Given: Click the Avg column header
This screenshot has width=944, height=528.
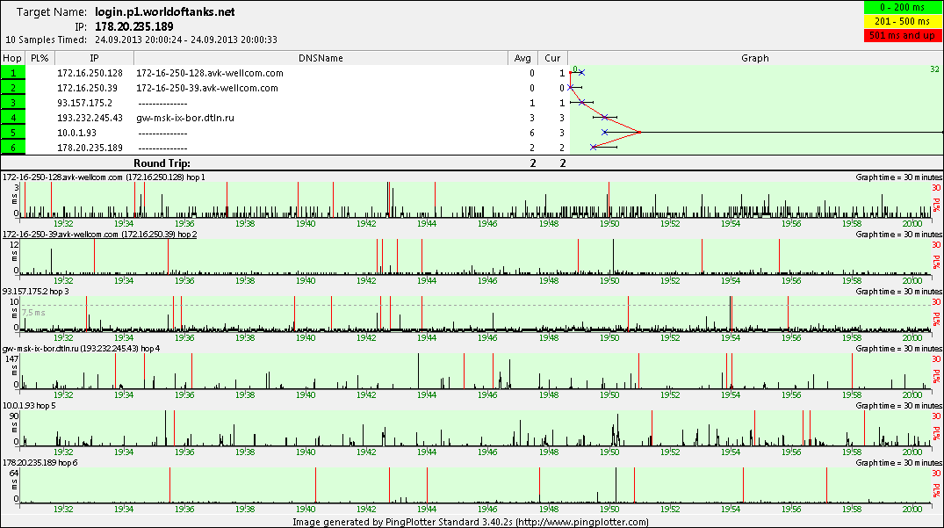Looking at the screenshot, I should click(x=522, y=58).
